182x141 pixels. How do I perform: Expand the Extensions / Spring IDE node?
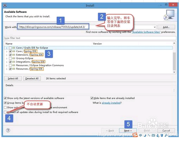[x=7, y=55]
